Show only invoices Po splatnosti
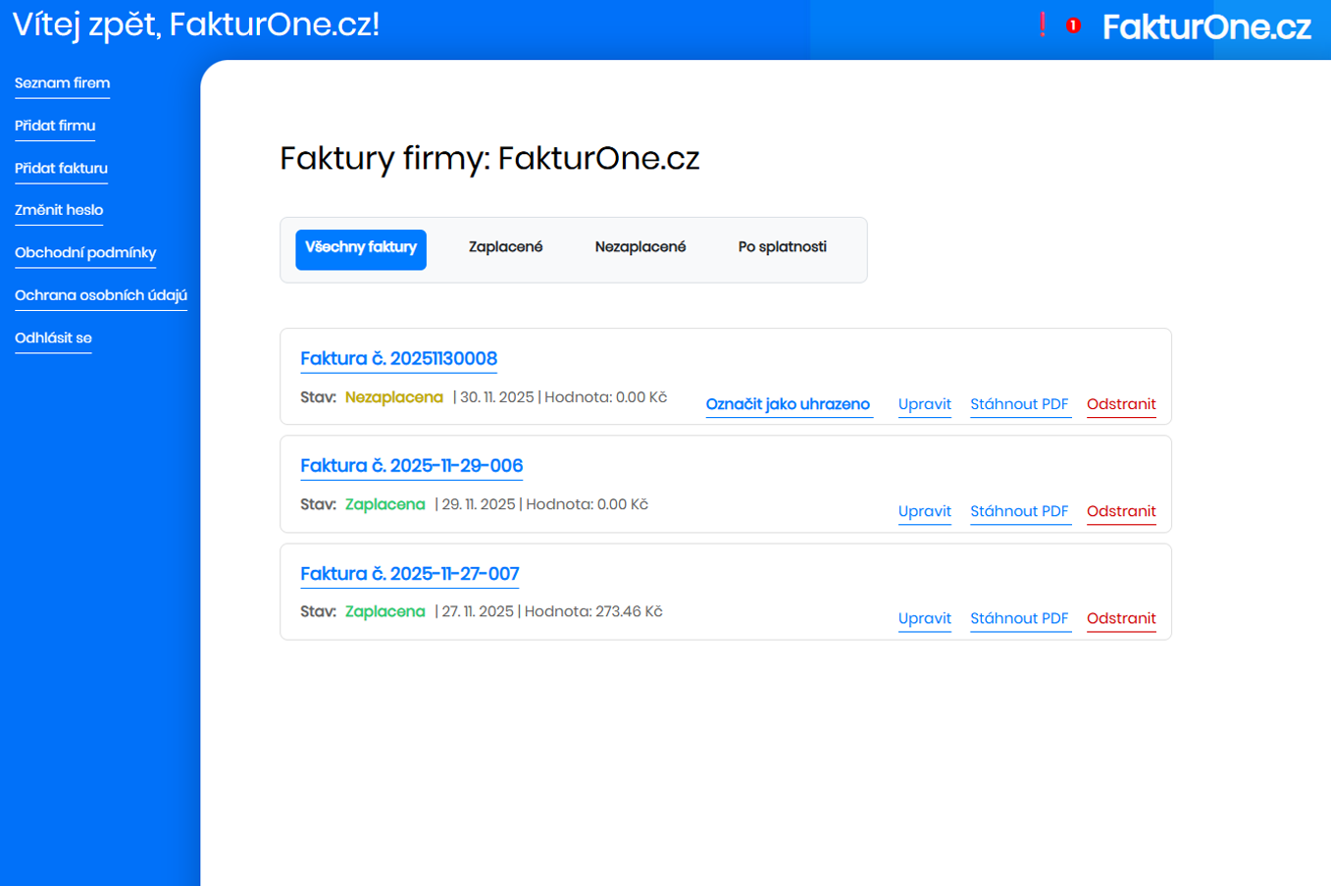The width and height of the screenshot is (1331, 886). click(x=782, y=246)
